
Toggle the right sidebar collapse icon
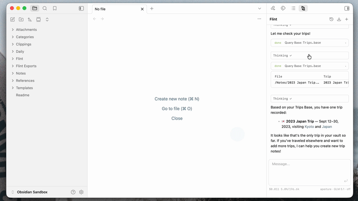(x=346, y=8)
